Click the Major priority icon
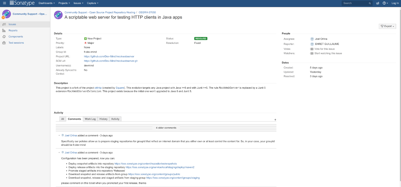The image size is (401, 187). click(85, 43)
